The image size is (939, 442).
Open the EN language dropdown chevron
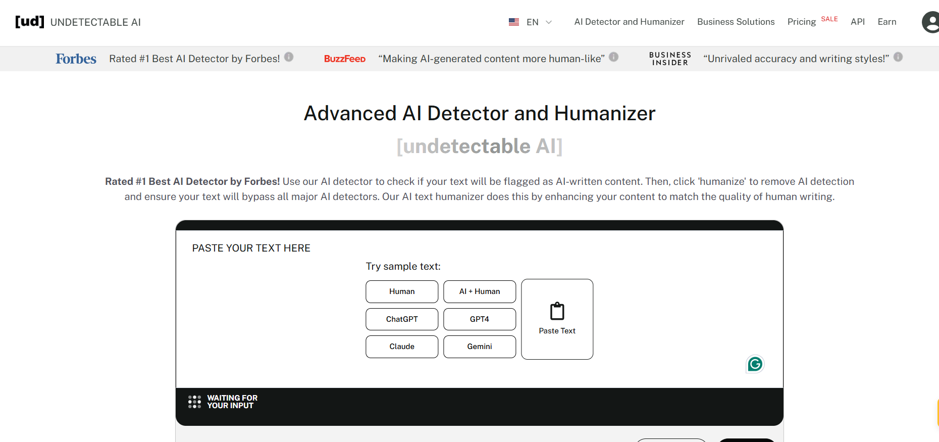coord(549,22)
